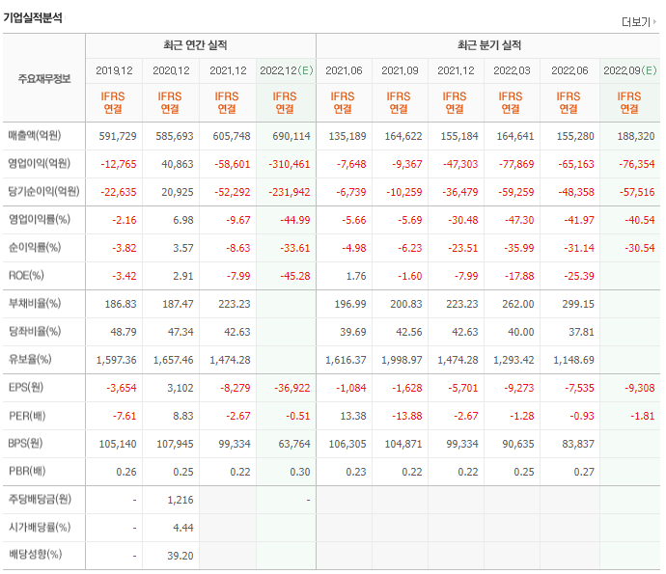Click PBR value 0.30
This screenshot has width=666, height=574.
[300, 472]
